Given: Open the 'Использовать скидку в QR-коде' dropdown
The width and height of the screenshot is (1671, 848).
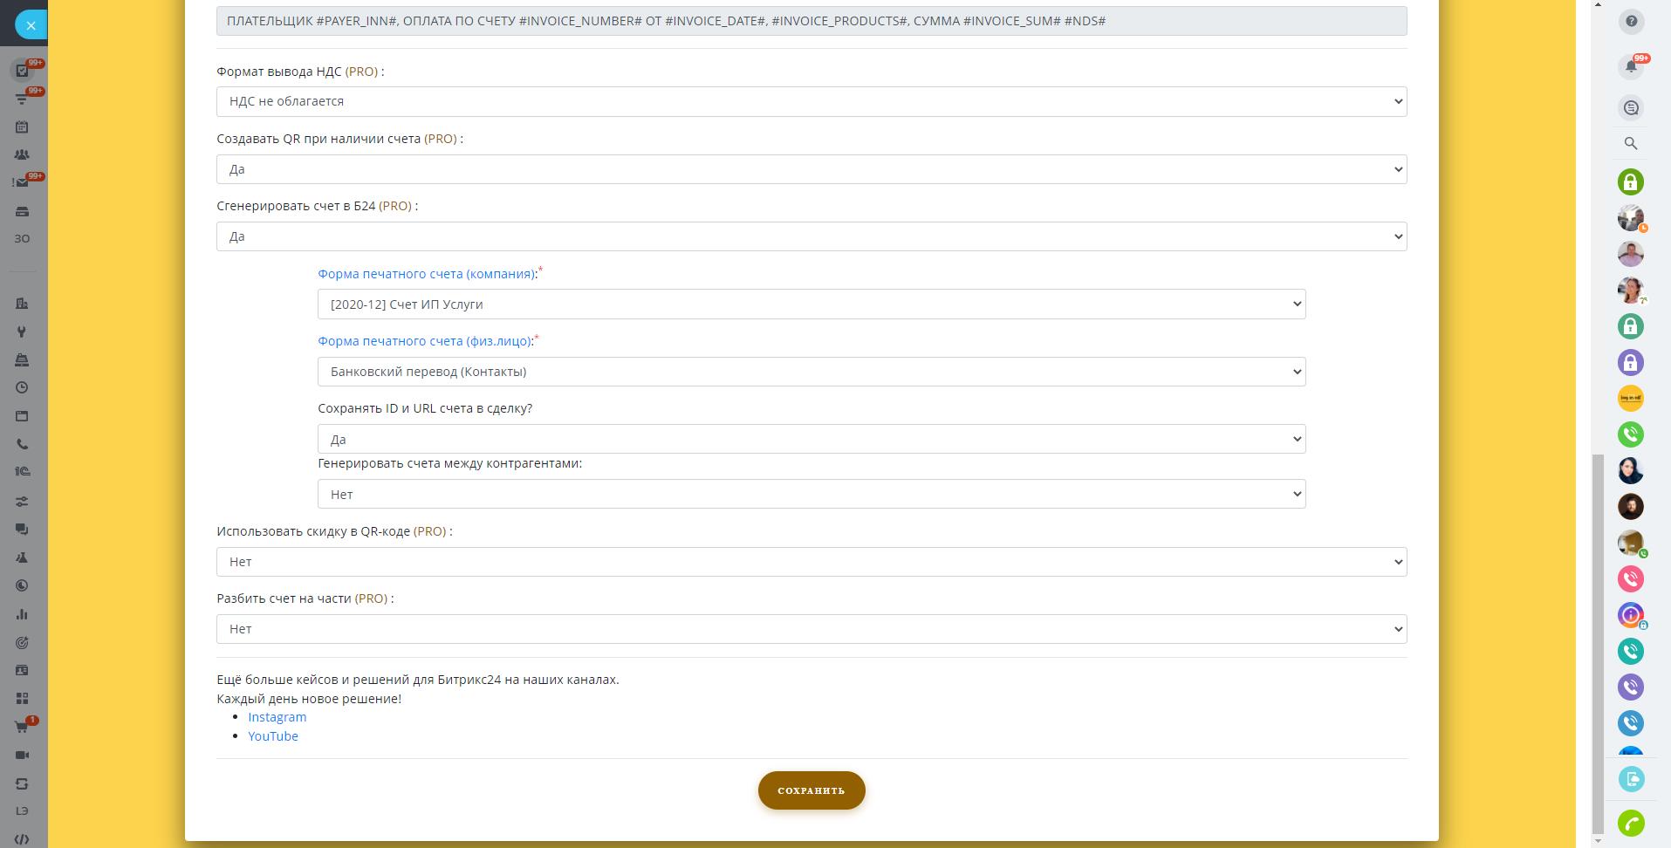Looking at the screenshot, I should tap(812, 562).
